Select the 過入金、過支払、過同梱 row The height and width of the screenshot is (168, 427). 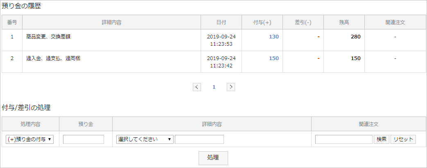(214, 62)
